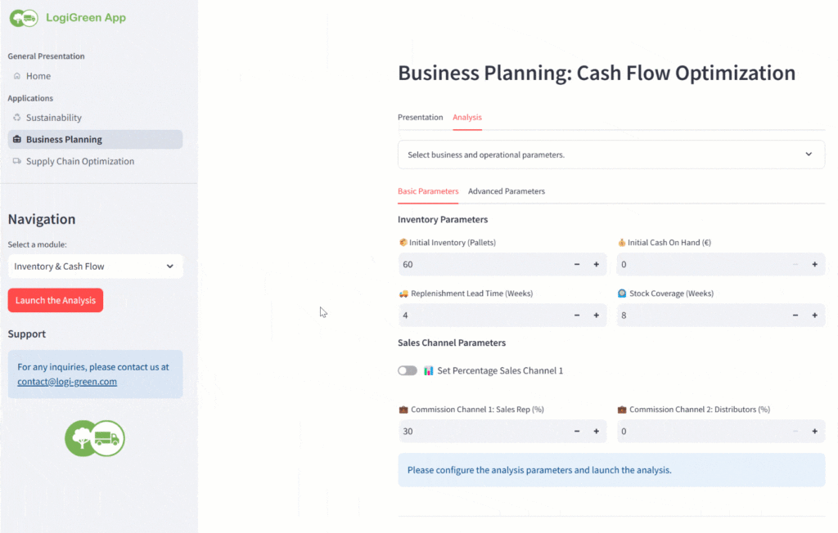Open the Select a module dropdown
The width and height of the screenshot is (838, 533).
pos(95,266)
